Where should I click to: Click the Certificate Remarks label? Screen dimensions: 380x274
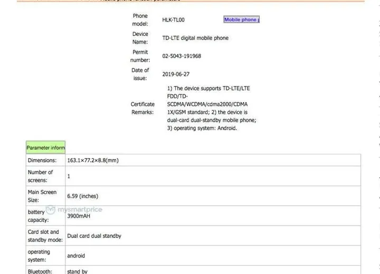pos(142,108)
